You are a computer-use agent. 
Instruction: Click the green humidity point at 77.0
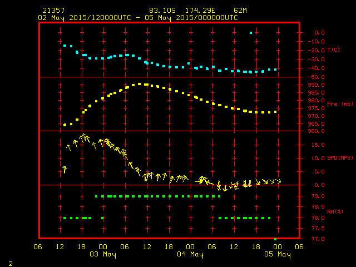(275, 239)
